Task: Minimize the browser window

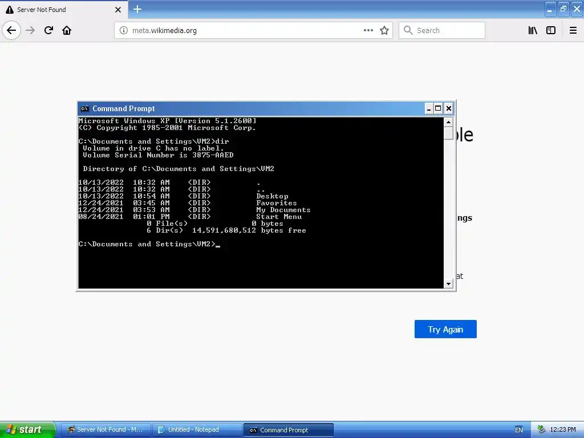Action: click(x=550, y=9)
